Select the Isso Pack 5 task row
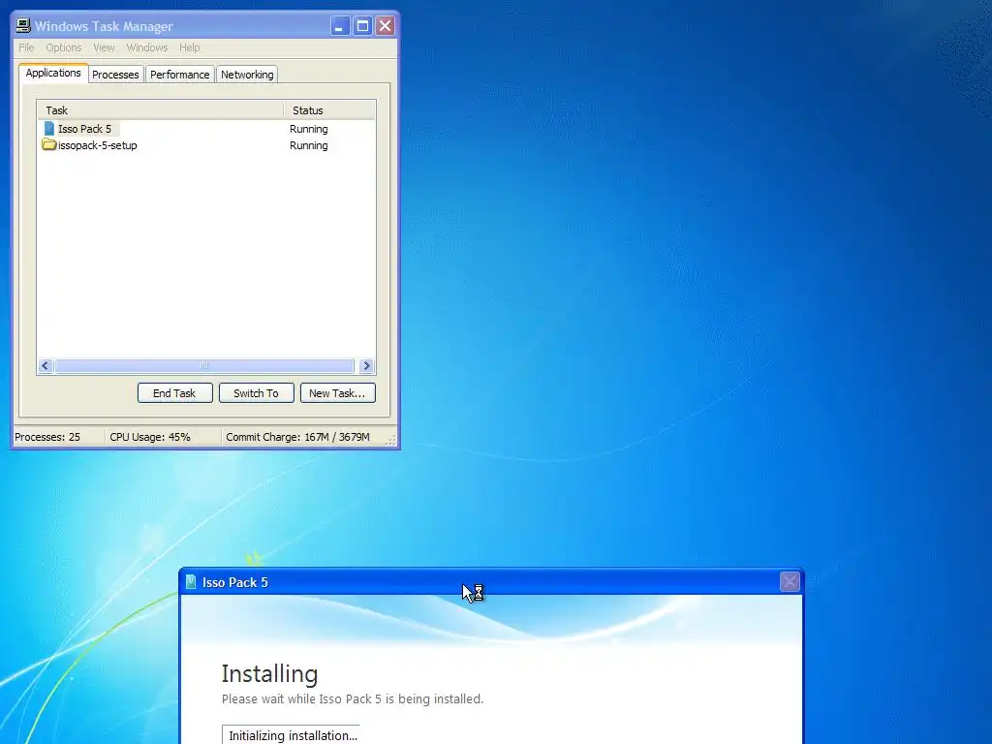This screenshot has height=744, width=992. (x=206, y=129)
